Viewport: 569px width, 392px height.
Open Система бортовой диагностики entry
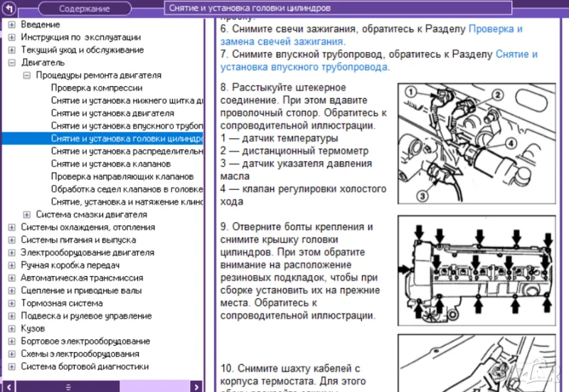point(85,366)
